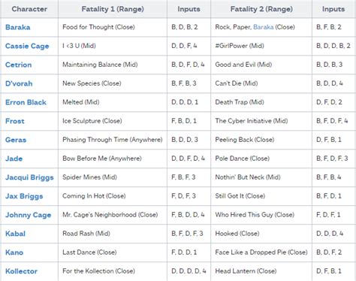Open the Jacqui Briggs character link
Screen dimensions: 356x281
click(29, 177)
